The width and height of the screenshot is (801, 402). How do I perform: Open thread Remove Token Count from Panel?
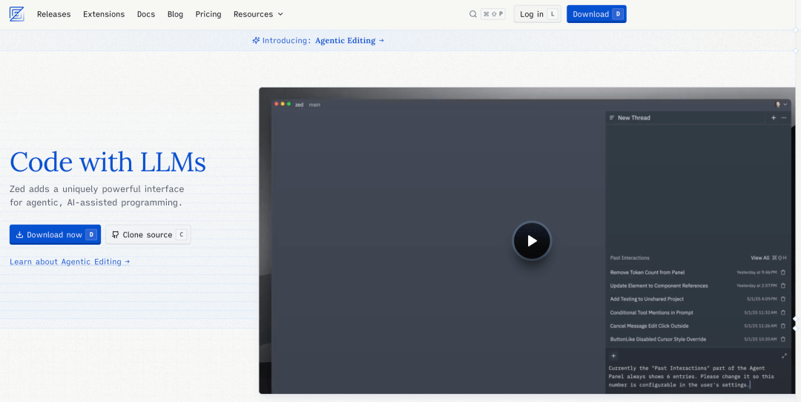pos(647,273)
